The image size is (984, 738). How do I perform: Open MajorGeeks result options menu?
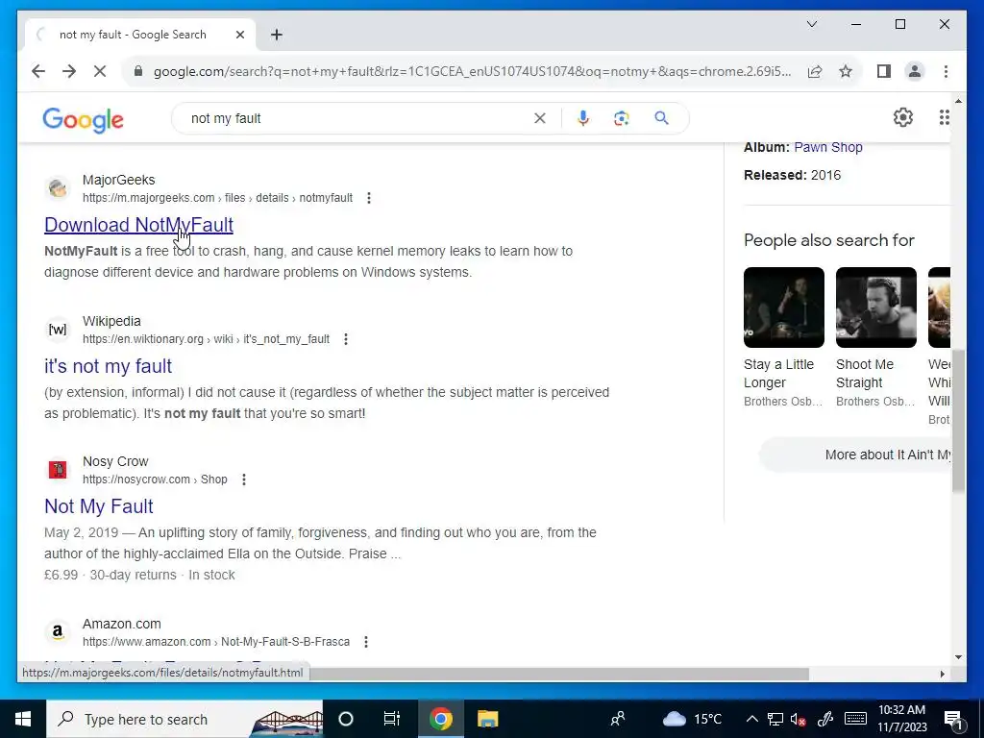point(369,198)
